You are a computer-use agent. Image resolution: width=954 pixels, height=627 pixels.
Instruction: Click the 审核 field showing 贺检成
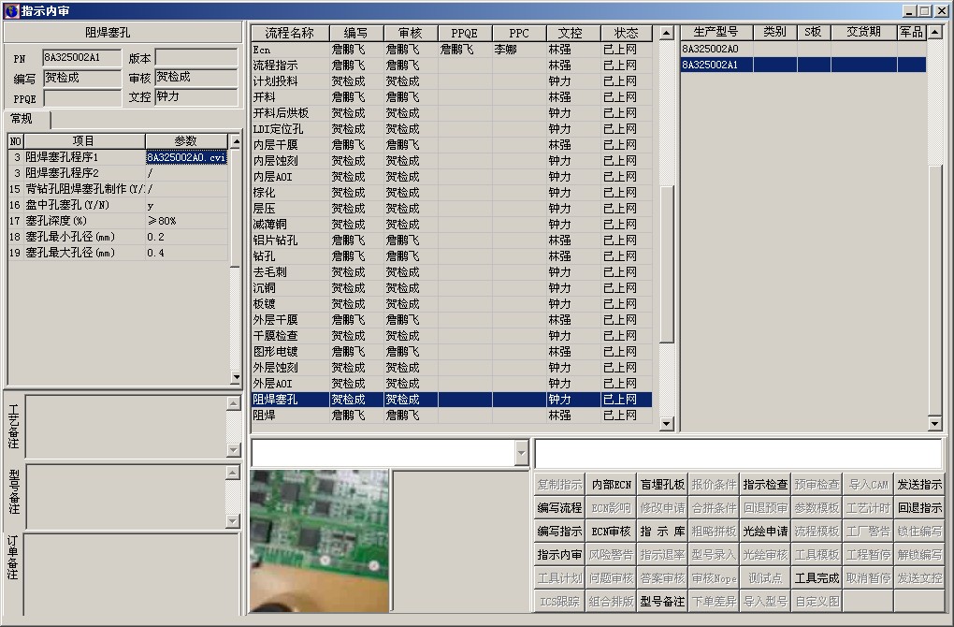pyautogui.click(x=195, y=78)
